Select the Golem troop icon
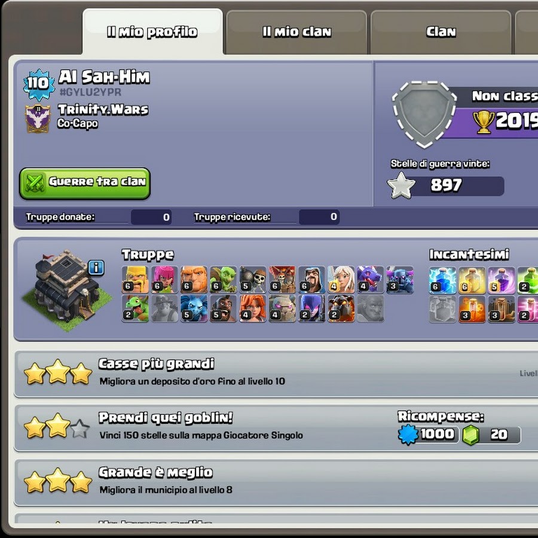Viewport: 538px width, 538px height. 282,309
